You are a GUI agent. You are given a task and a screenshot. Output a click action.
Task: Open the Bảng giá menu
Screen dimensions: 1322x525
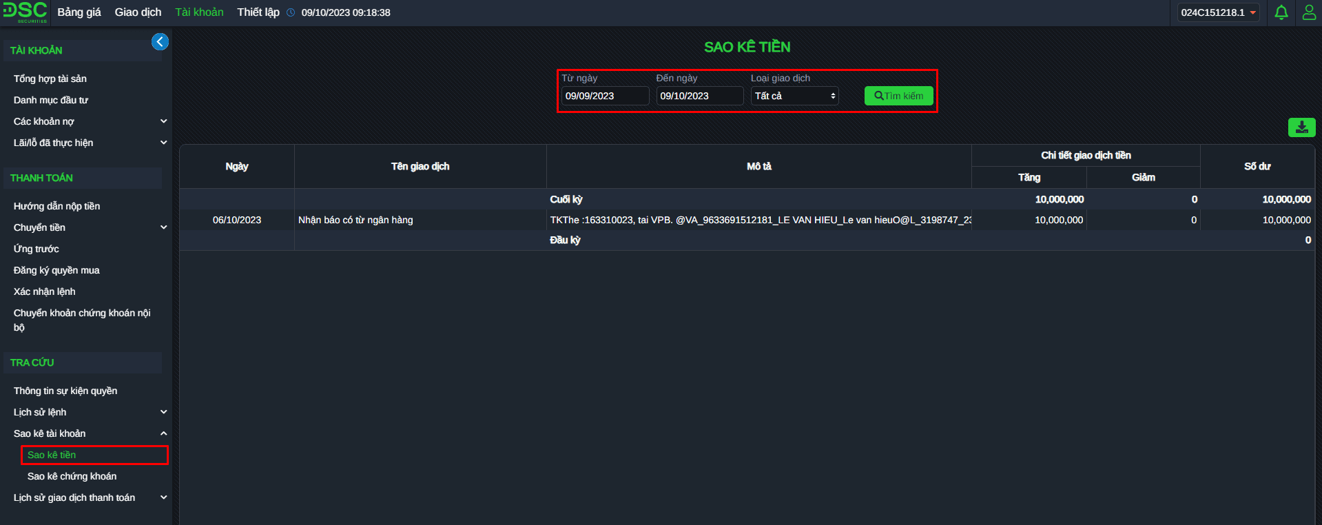[79, 12]
